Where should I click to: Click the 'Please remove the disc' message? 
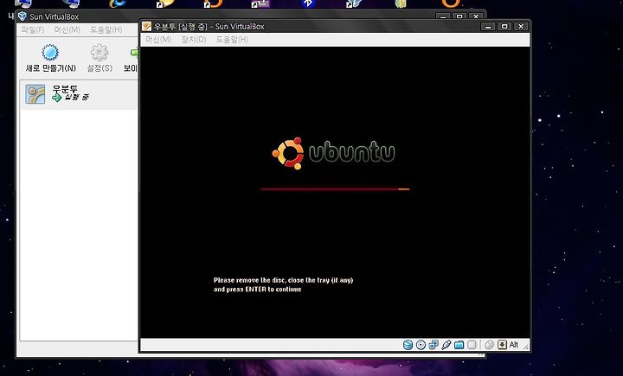tap(283, 280)
